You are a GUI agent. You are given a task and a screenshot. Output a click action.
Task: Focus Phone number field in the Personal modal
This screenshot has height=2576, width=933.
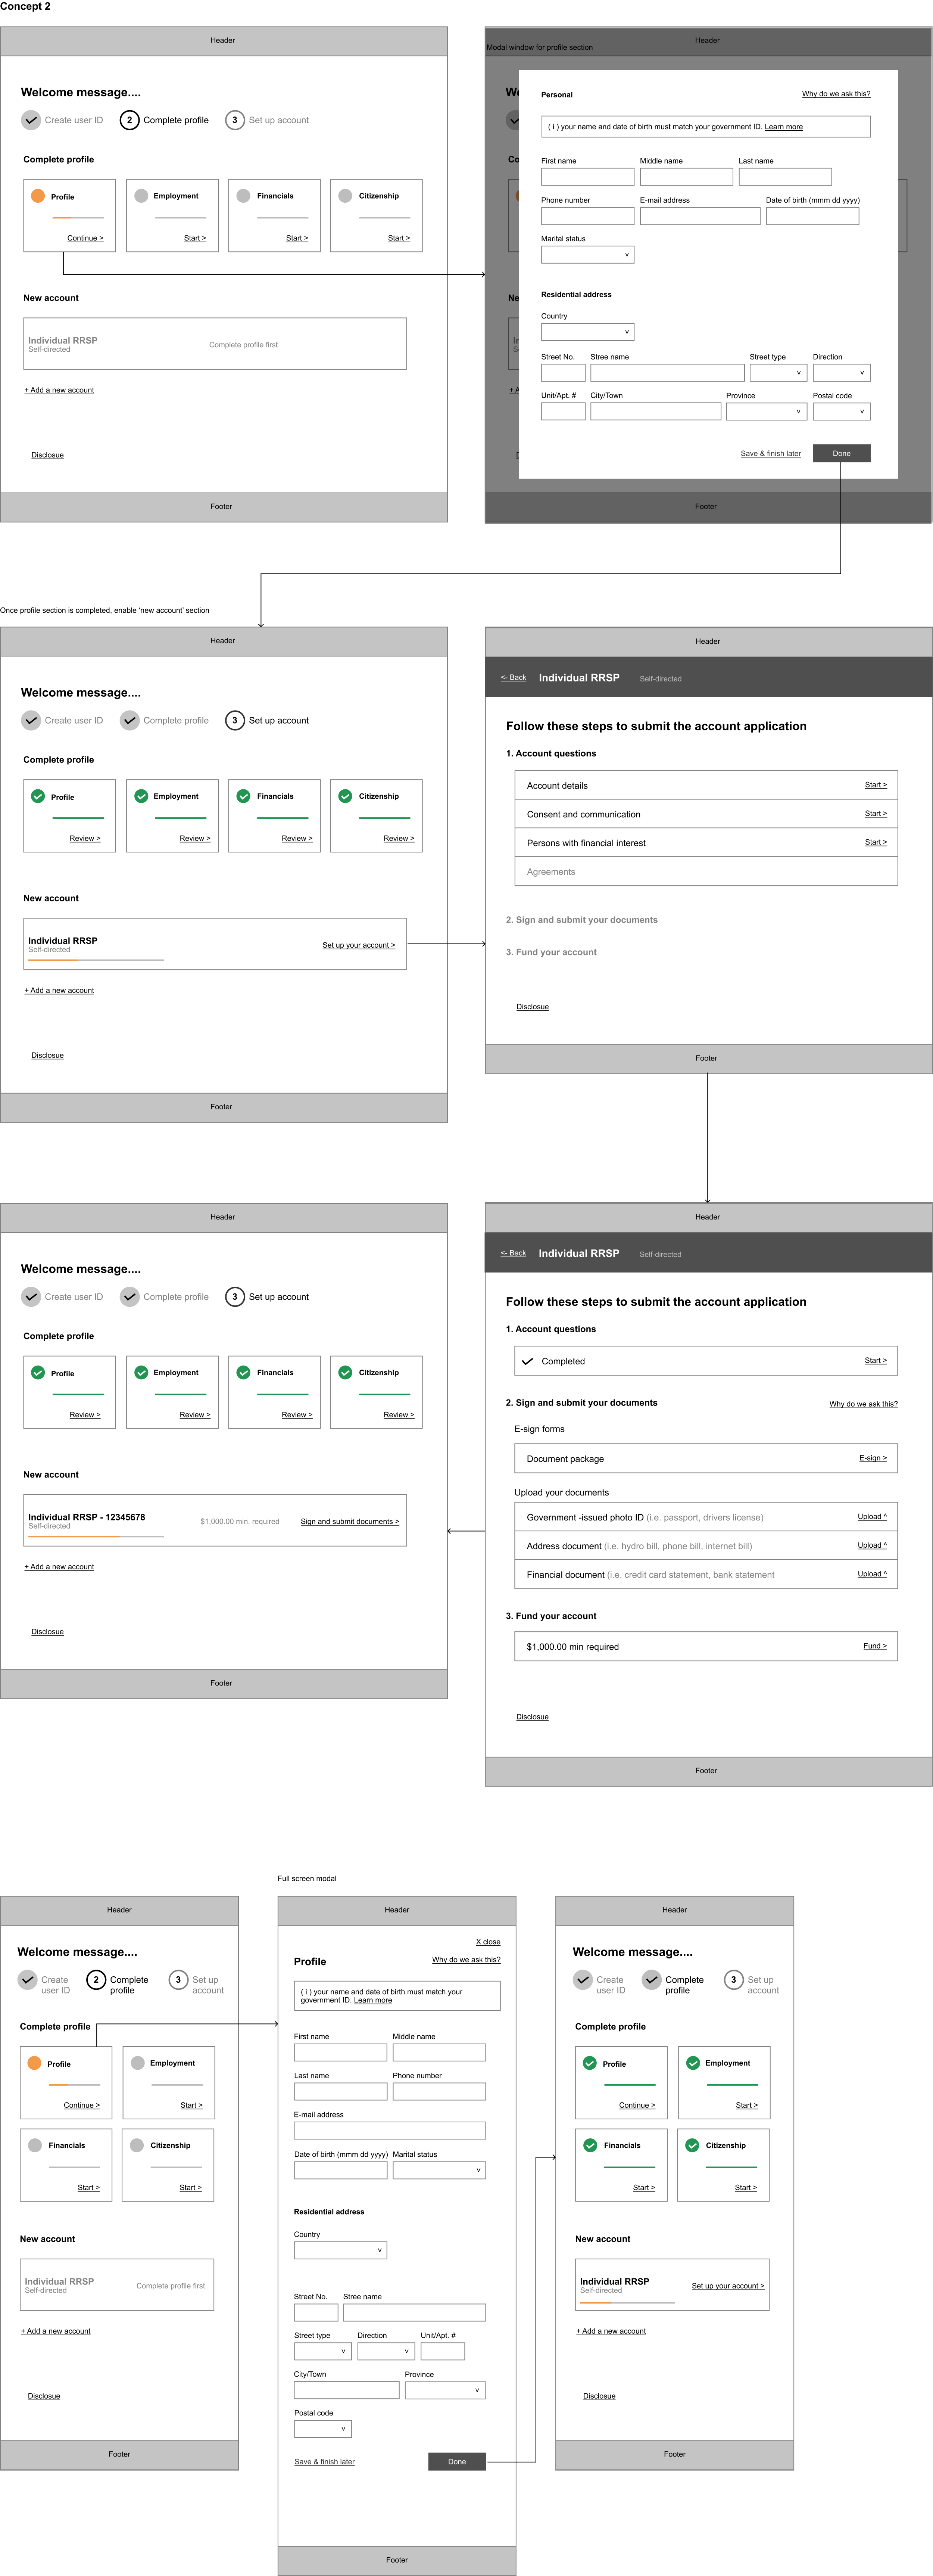[x=588, y=216]
